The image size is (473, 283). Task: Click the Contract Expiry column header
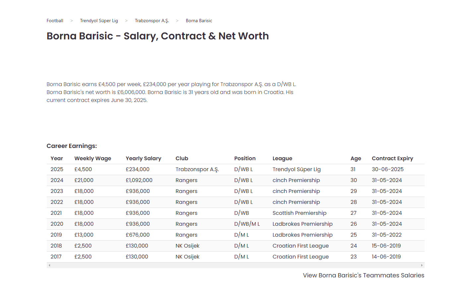(x=392, y=159)
